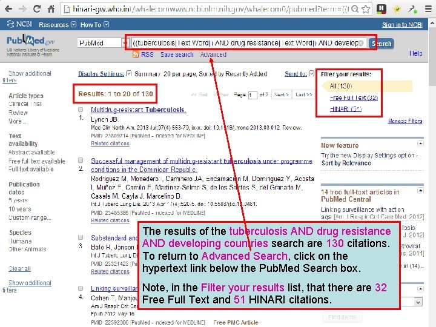Click the PubMed.gov logo
436x327 pixels.
31,41
